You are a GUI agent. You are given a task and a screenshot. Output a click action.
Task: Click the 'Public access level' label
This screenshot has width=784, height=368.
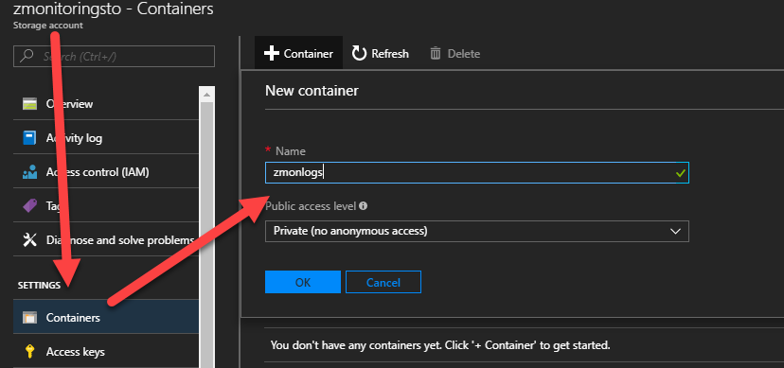tap(311, 205)
